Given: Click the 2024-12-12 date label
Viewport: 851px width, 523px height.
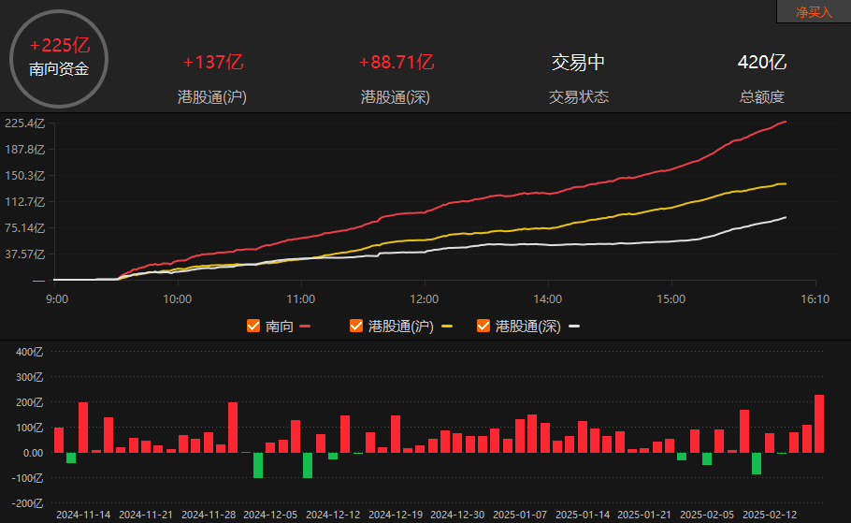Looking at the screenshot, I should (333, 515).
